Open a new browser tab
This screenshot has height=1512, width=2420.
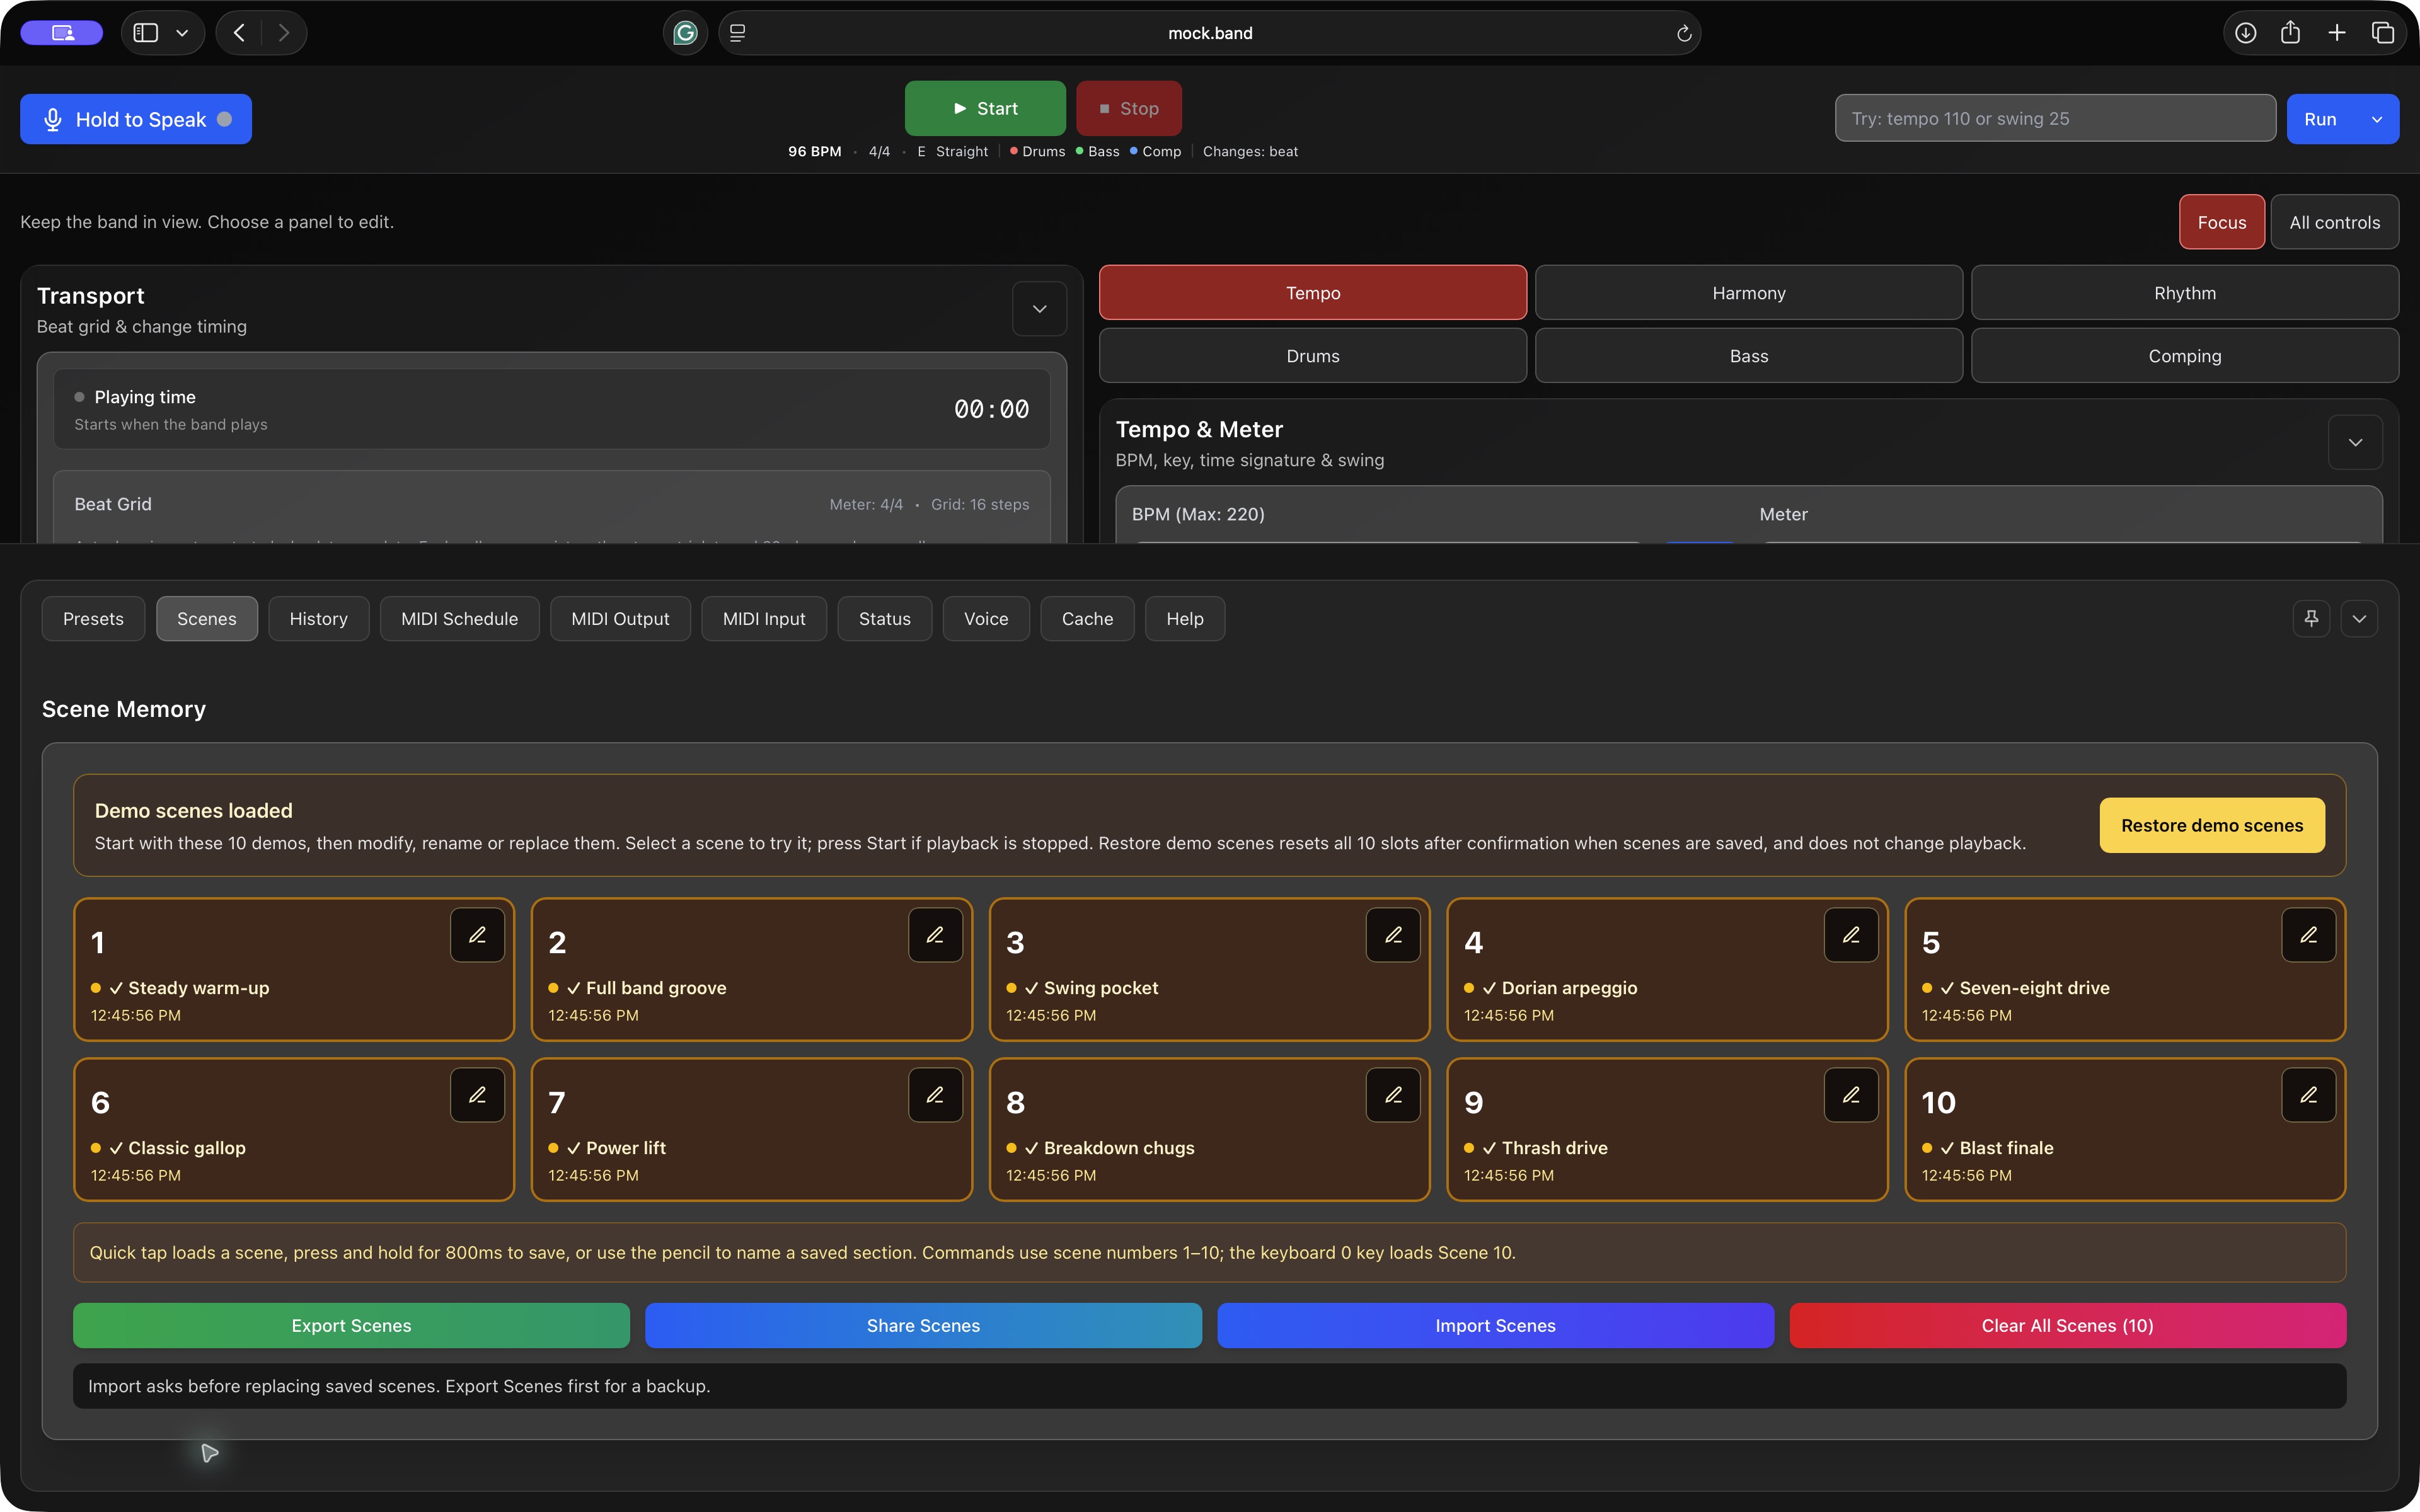click(x=2337, y=33)
